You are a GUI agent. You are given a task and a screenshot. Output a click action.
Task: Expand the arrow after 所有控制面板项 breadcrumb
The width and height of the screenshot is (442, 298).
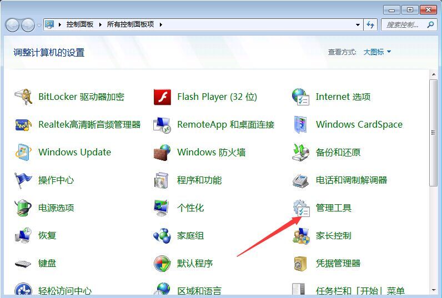(x=160, y=24)
